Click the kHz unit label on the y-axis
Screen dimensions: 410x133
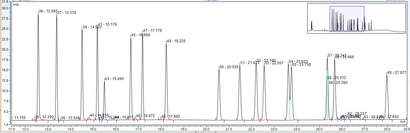tap(16, 5)
